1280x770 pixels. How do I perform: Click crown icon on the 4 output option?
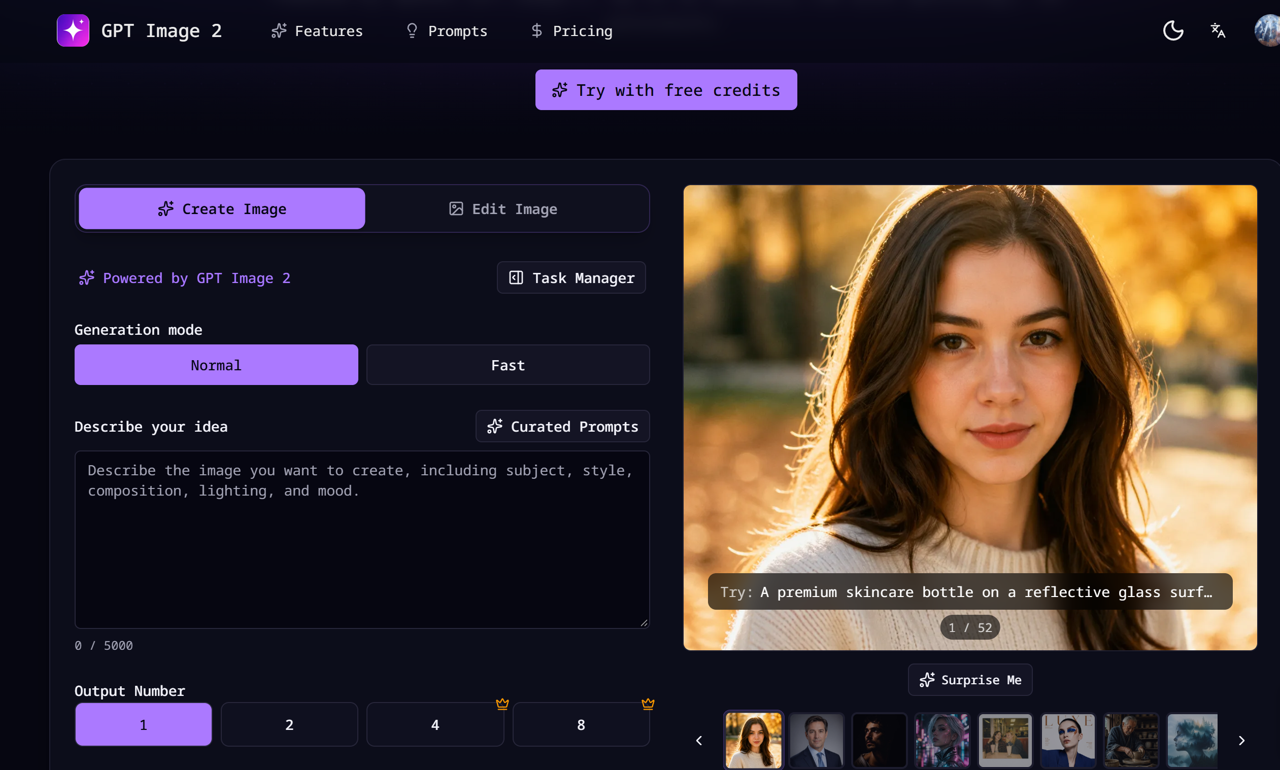[x=502, y=704]
